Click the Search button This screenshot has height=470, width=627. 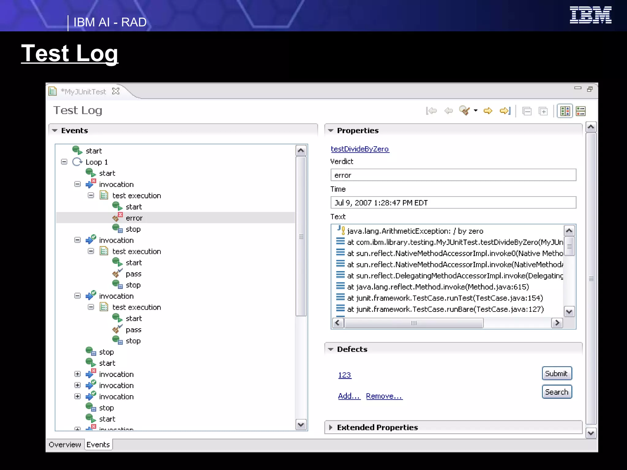point(557,392)
